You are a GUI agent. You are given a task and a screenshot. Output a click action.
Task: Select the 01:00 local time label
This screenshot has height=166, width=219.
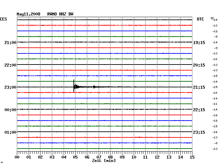(10, 132)
